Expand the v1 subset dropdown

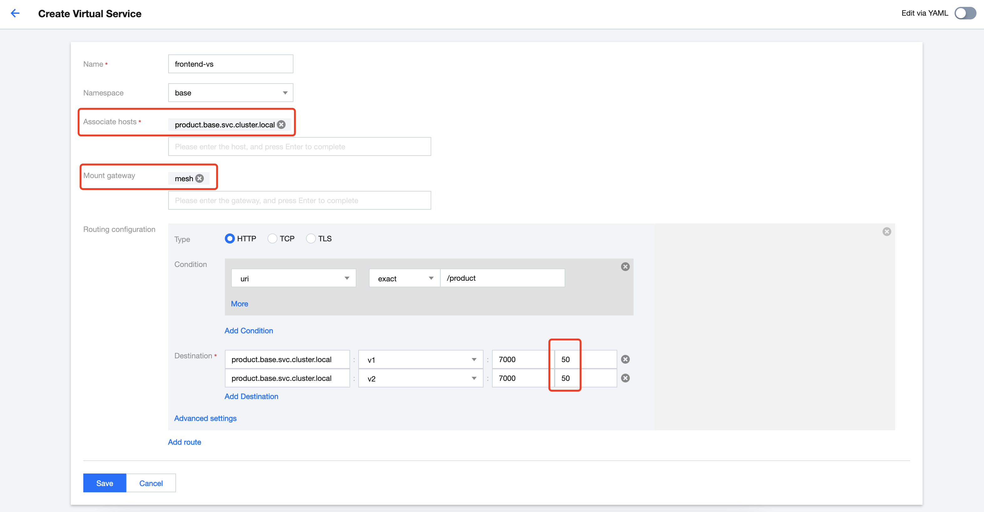421,360
